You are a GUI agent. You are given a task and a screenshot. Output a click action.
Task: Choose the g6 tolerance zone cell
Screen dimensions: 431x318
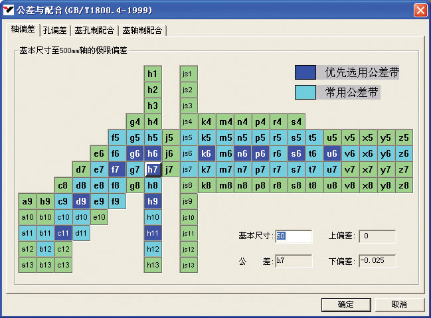[135, 153]
